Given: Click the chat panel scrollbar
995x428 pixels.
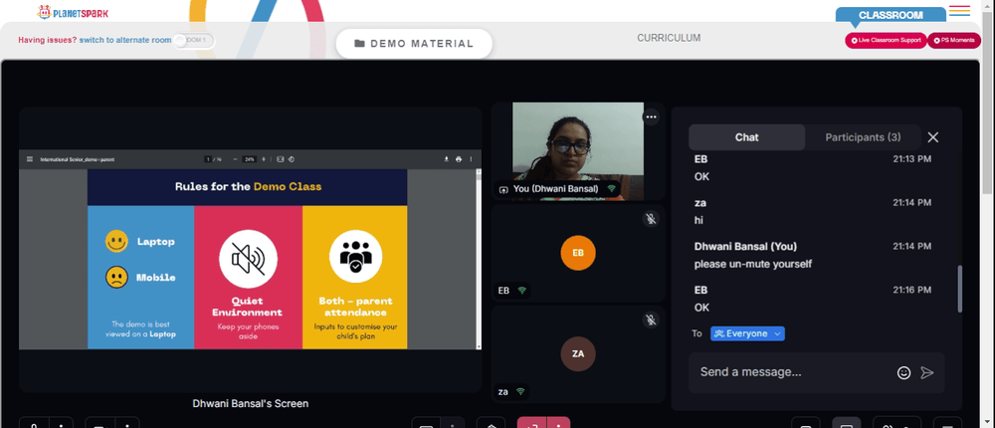Looking at the screenshot, I should pyautogui.click(x=959, y=289).
